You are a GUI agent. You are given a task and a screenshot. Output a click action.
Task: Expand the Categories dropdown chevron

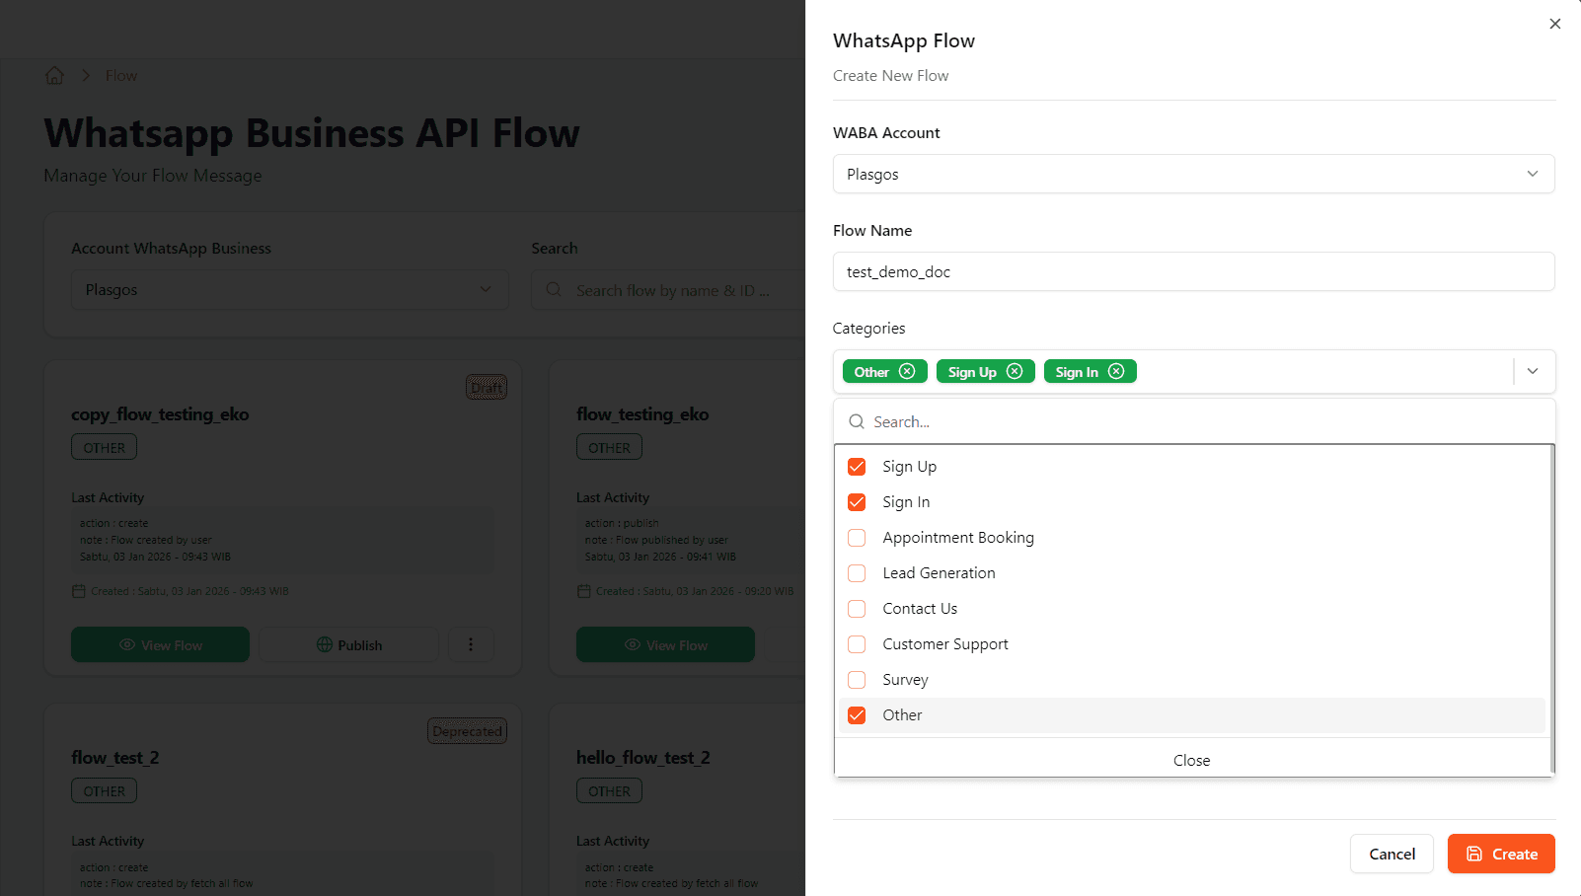[x=1533, y=371]
